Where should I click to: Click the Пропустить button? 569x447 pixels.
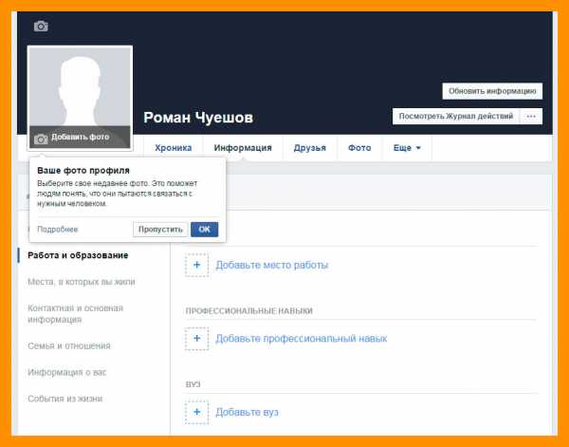pyautogui.click(x=160, y=230)
